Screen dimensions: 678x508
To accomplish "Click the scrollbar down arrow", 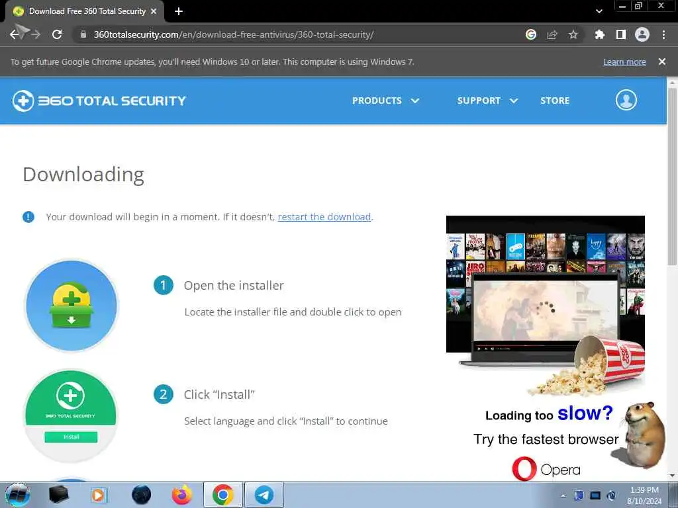I will click(673, 476).
